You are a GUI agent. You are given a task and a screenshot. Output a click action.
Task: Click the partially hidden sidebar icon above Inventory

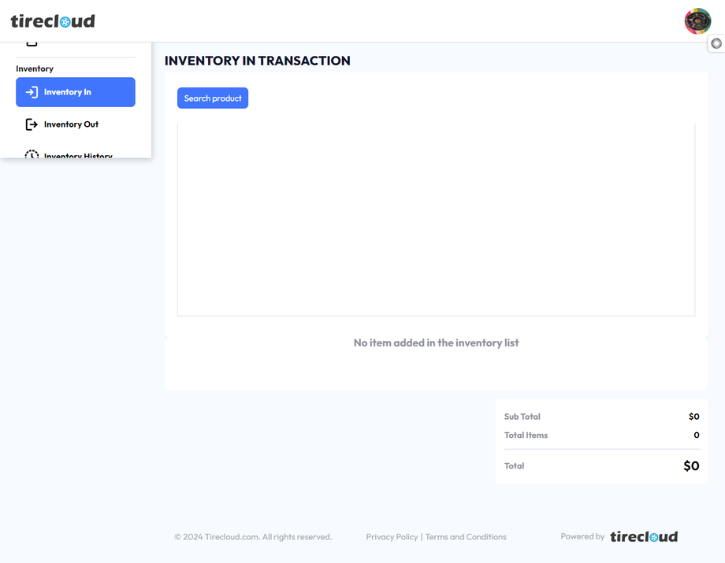pos(32,43)
